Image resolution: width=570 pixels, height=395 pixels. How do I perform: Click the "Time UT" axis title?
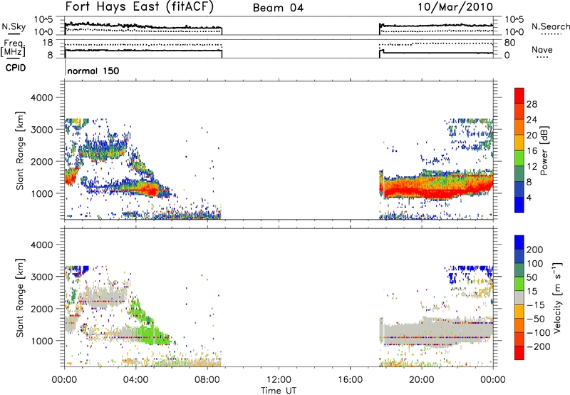(279, 391)
